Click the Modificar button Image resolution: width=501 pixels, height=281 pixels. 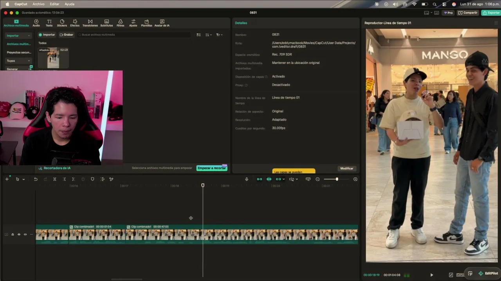pyautogui.click(x=347, y=169)
